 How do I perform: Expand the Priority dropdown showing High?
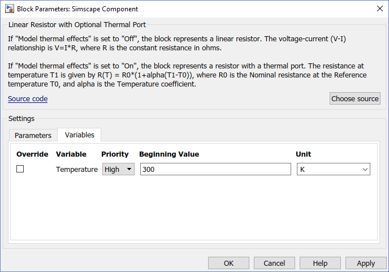[x=118, y=169]
